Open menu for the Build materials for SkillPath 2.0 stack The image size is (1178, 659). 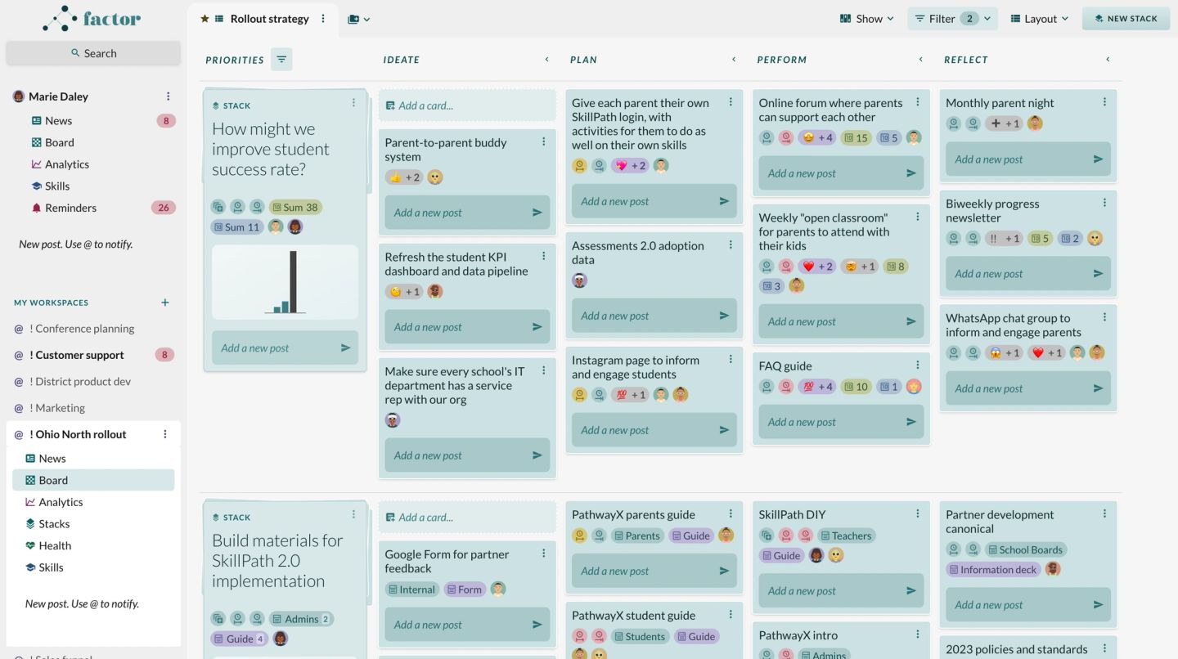tap(353, 515)
